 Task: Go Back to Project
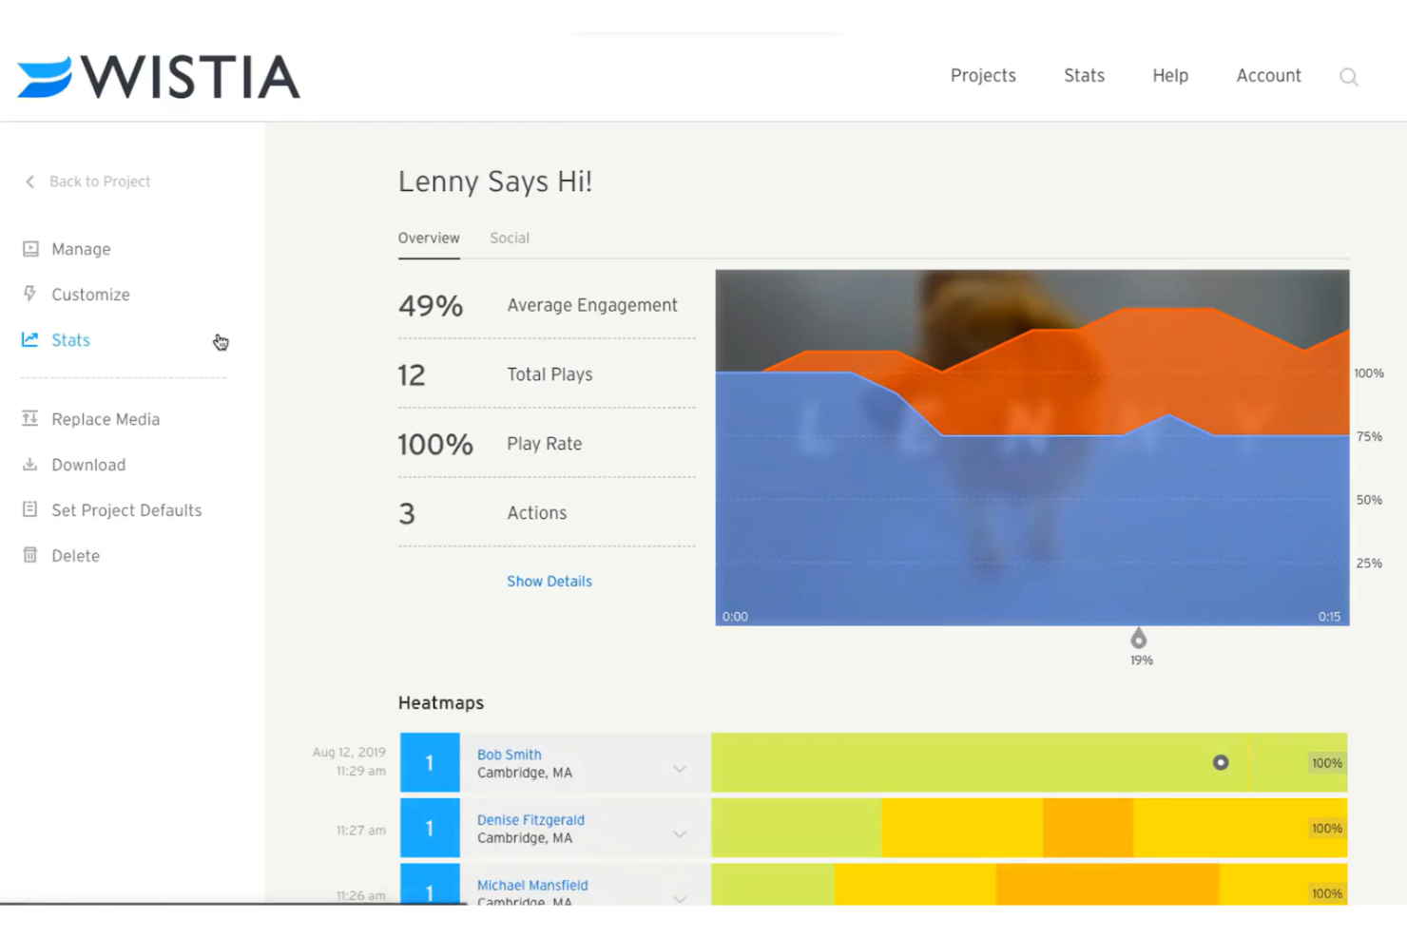coord(100,181)
